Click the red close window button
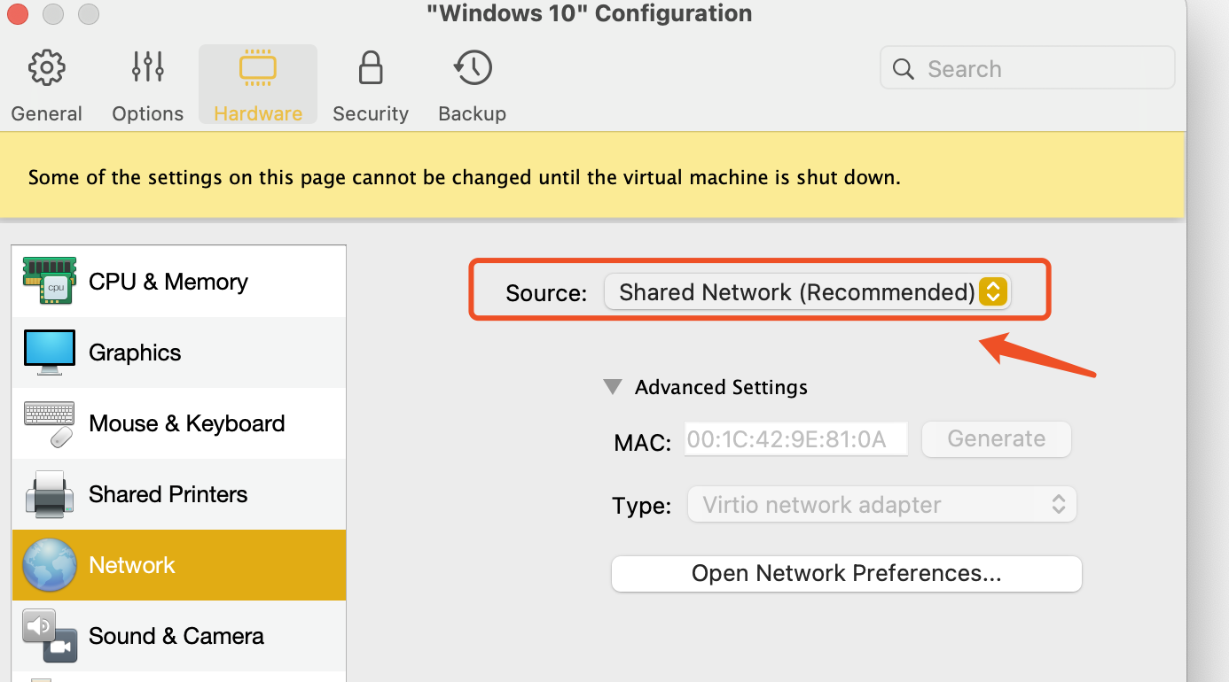The width and height of the screenshot is (1229, 682). click(18, 14)
